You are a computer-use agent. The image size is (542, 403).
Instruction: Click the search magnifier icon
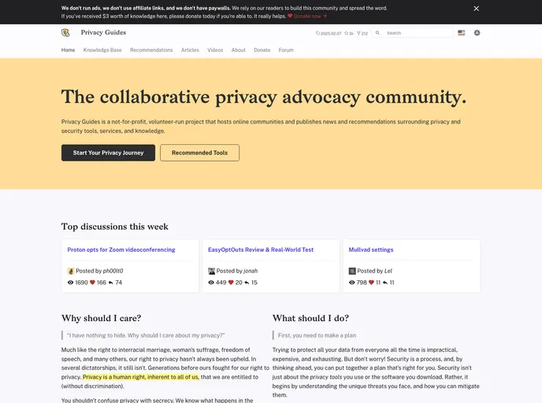click(x=377, y=33)
